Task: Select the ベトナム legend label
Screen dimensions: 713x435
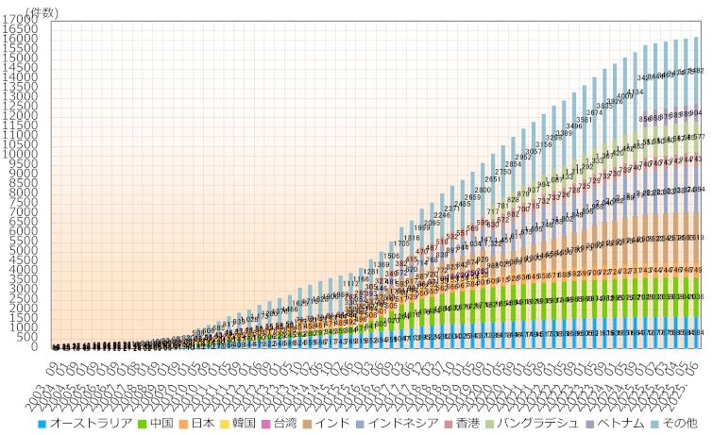Action: coord(620,423)
